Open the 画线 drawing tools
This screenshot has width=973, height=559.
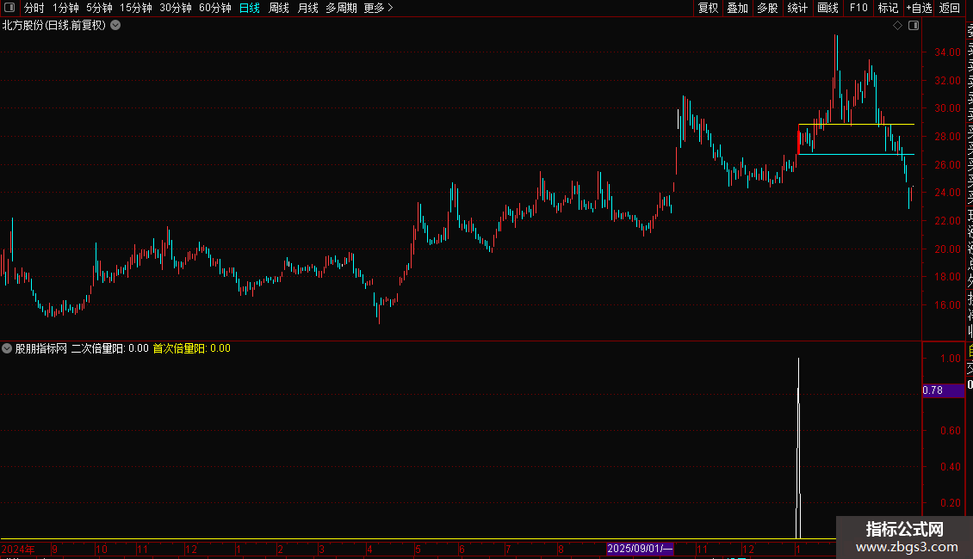(x=827, y=8)
